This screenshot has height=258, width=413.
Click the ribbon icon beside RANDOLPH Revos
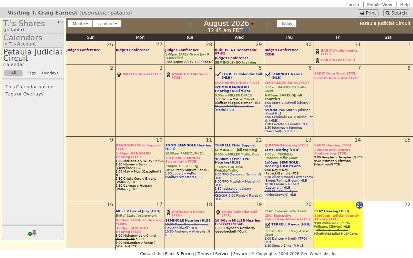168,213
